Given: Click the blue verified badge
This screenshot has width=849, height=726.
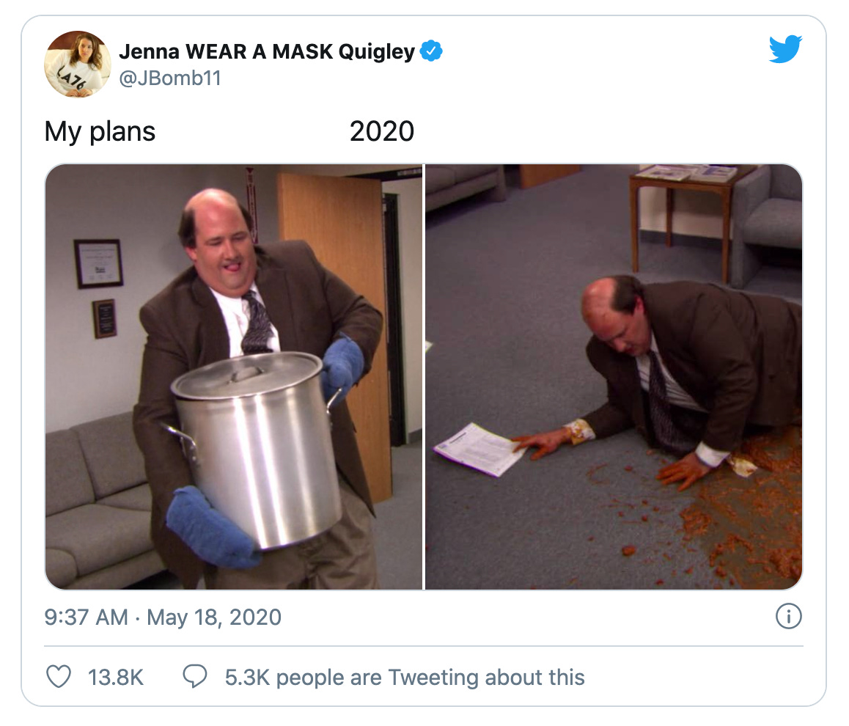Looking at the screenshot, I should coord(431,51).
